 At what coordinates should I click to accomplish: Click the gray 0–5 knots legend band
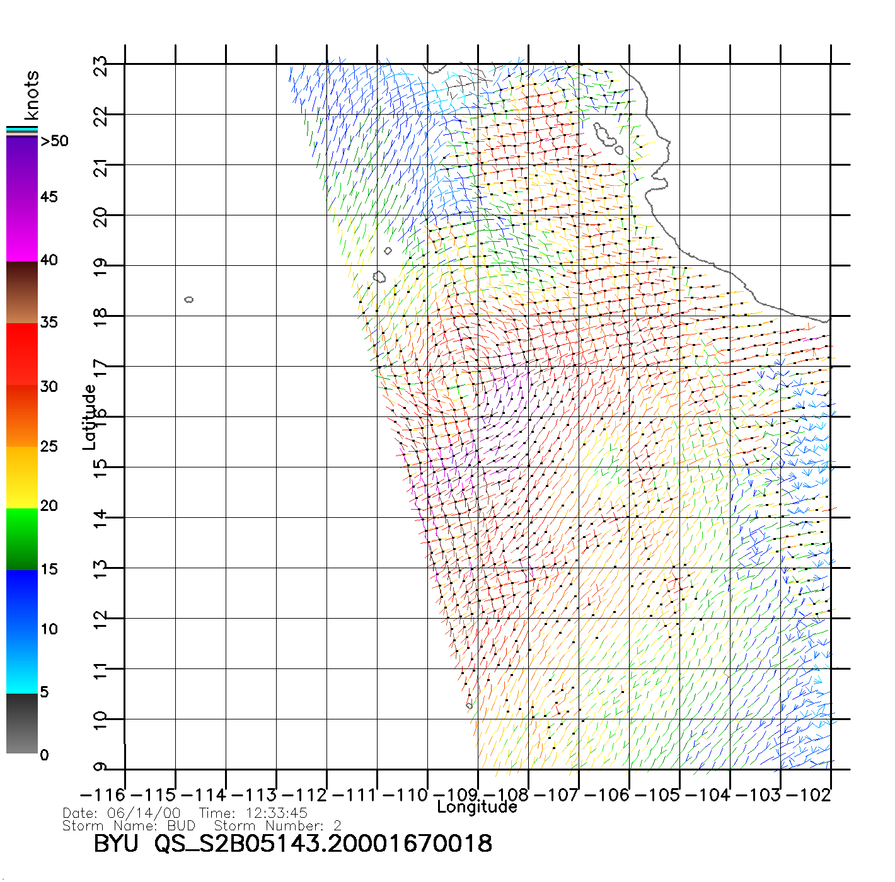[22, 723]
